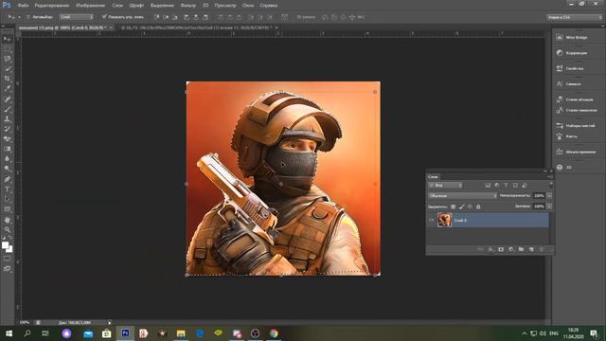Viewport: 606px width, 341px height.
Task: Select the History Brush tool
Action: click(7, 129)
